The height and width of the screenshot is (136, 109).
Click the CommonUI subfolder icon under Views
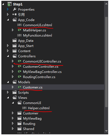(19, 103)
